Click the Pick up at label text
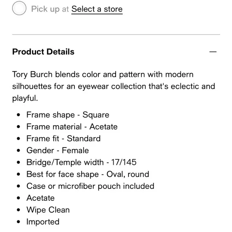The image size is (232, 232). click(50, 9)
